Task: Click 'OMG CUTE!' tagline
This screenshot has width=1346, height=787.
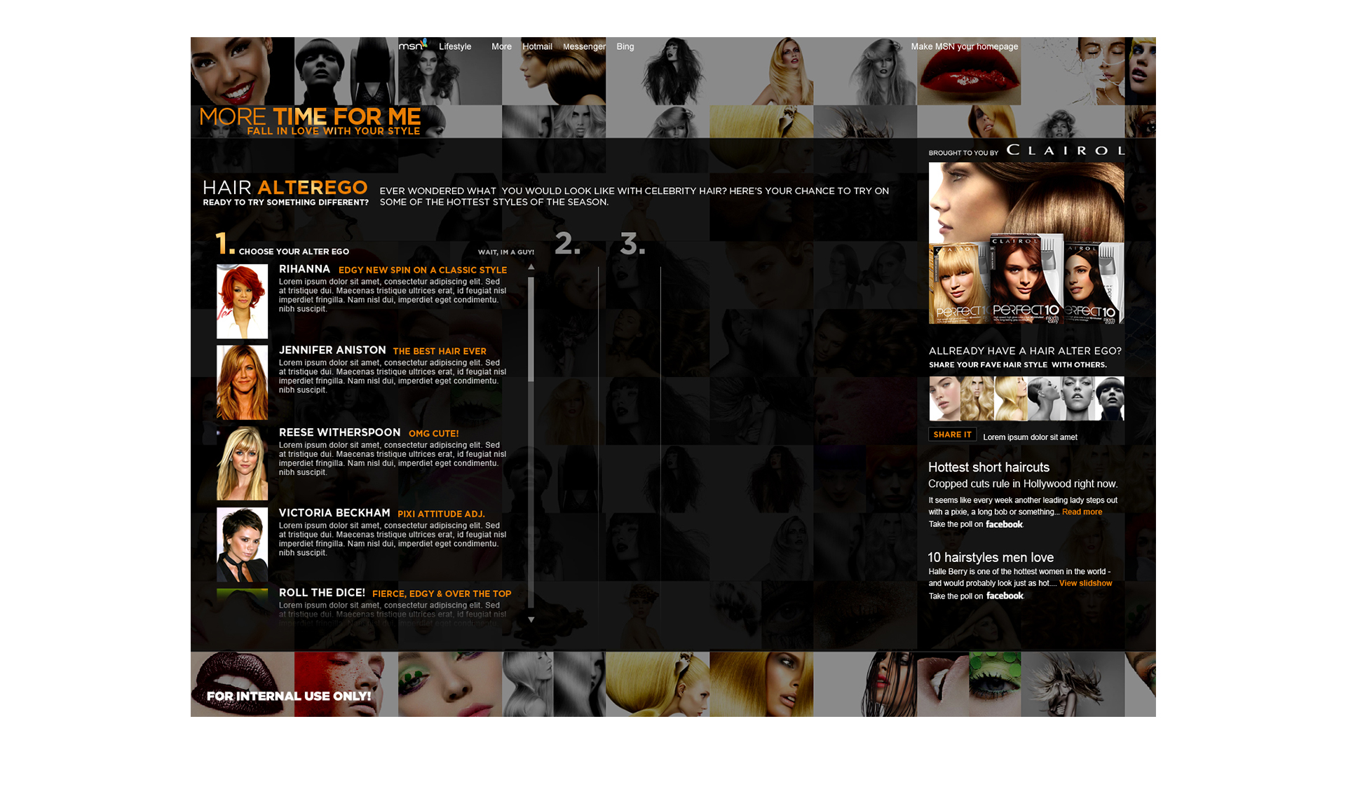Action: pyautogui.click(x=433, y=434)
